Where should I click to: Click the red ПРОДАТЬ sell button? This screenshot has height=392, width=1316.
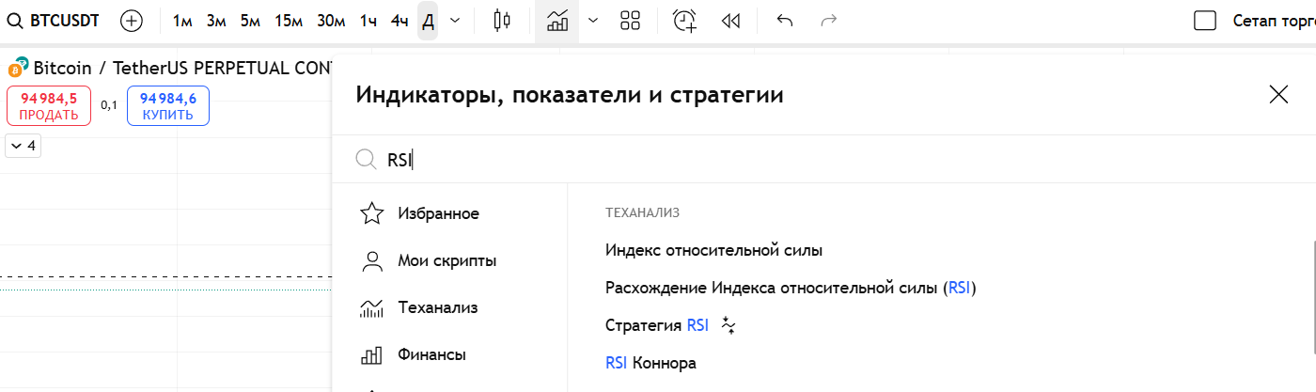click(49, 106)
